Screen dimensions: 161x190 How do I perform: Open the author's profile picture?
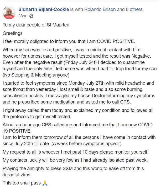coord(9,13)
